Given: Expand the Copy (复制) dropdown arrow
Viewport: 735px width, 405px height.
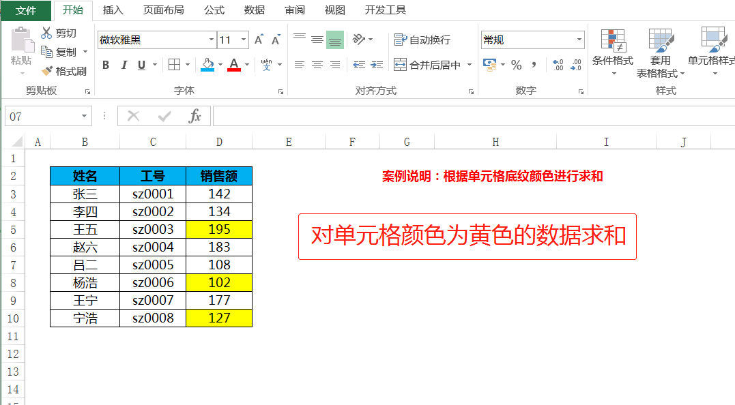Looking at the screenshot, I should click(x=85, y=52).
